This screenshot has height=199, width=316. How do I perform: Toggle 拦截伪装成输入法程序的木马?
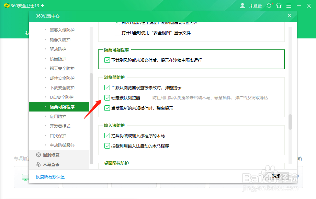pos(108,136)
